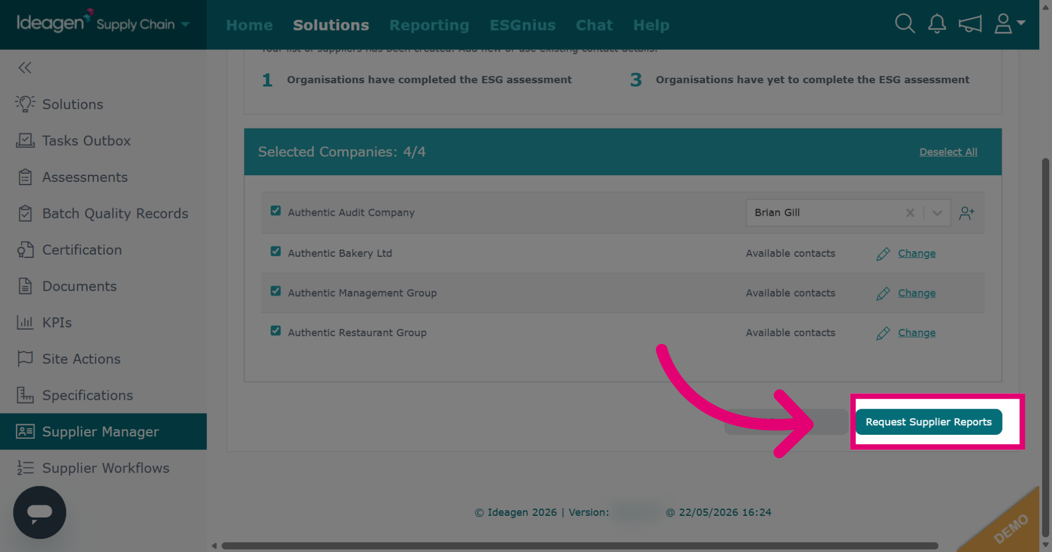Add new contact for Authentic Audit Company

(x=967, y=213)
